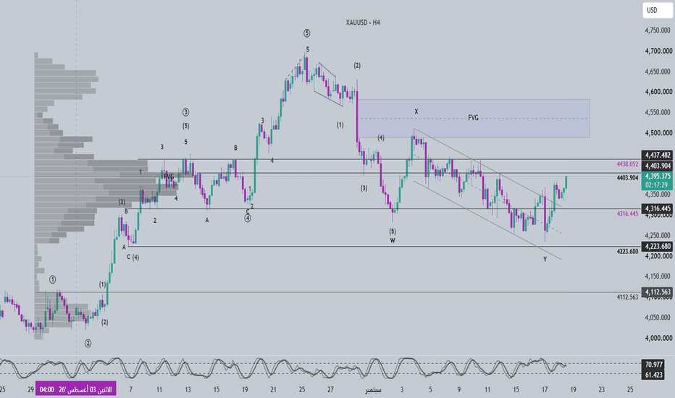Click the 70.977 oscillator value label
The image size is (675, 398).
tap(653, 365)
